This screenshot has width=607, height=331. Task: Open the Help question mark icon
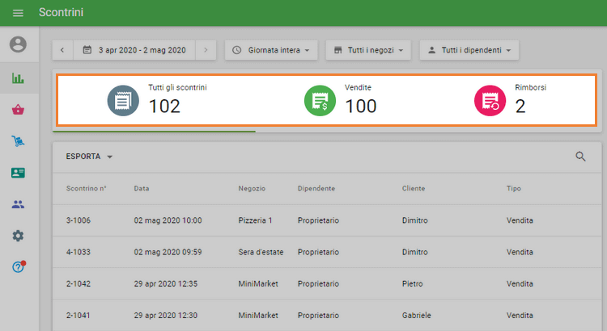[18, 266]
